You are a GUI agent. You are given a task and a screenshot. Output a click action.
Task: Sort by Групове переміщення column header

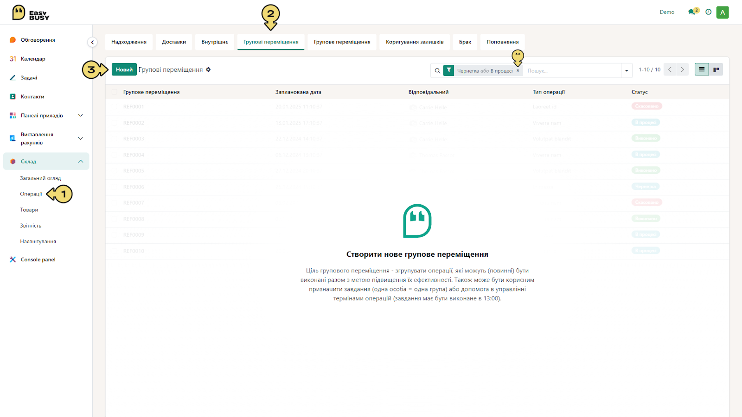151,92
